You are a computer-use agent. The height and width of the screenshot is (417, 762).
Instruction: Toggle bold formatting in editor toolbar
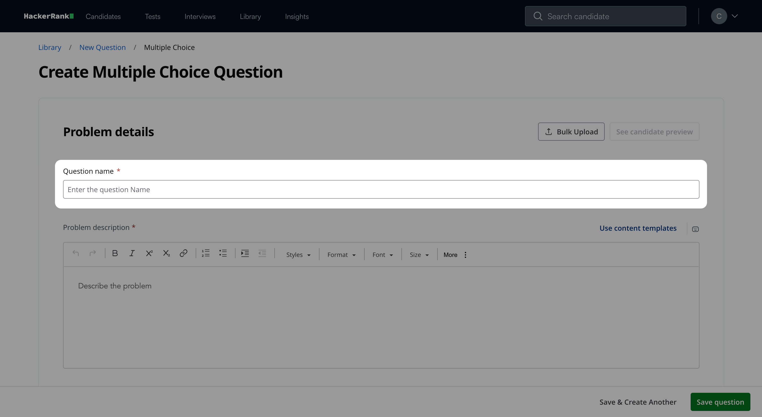point(115,253)
